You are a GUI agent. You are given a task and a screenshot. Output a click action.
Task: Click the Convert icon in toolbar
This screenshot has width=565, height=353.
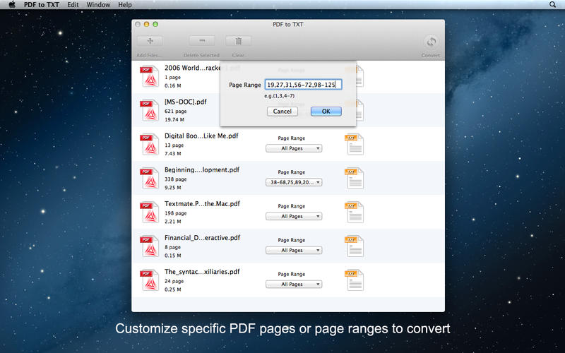430,42
